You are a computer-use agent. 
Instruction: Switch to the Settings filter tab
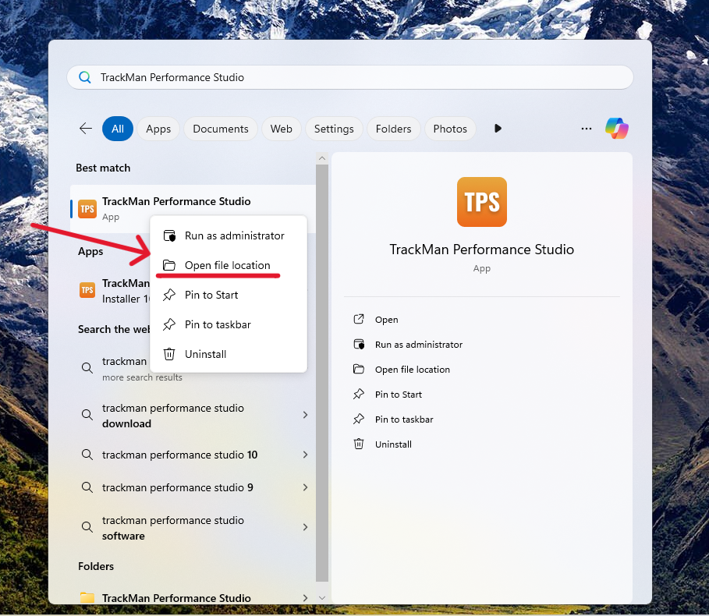pyautogui.click(x=334, y=129)
